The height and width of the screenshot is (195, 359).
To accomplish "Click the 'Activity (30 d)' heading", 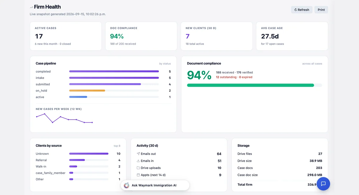I will point(147,146).
